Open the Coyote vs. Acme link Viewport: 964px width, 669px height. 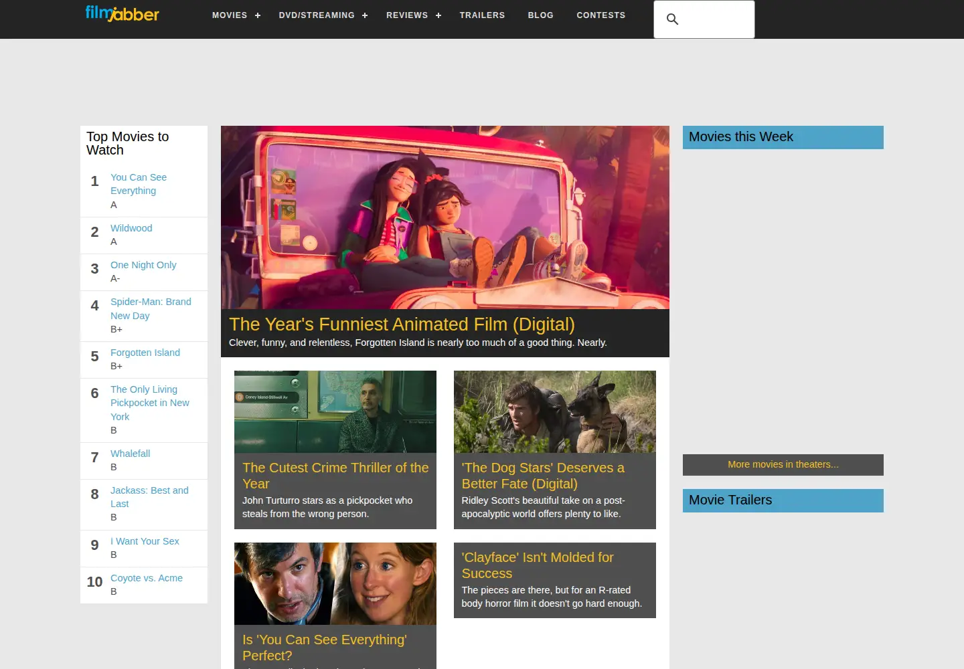[x=147, y=578]
